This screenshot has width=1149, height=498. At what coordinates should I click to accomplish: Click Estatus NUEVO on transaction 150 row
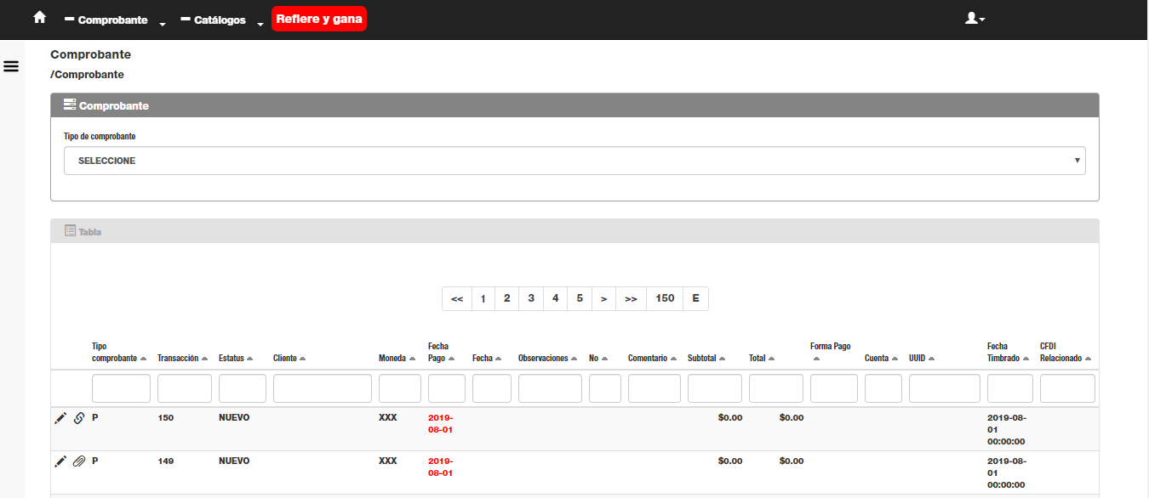coord(234,417)
